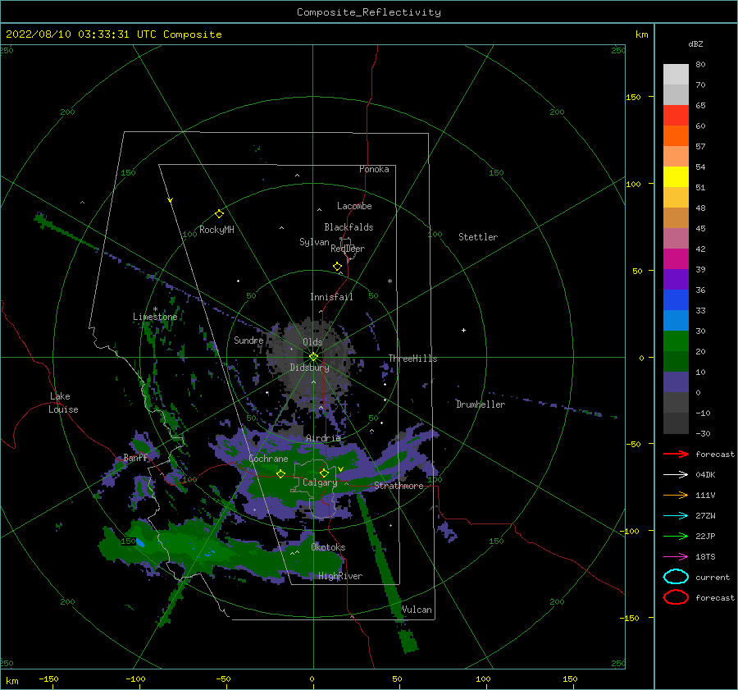Click the yellow radar-site diamond at Olds center
The image size is (738, 690).
coord(313,357)
